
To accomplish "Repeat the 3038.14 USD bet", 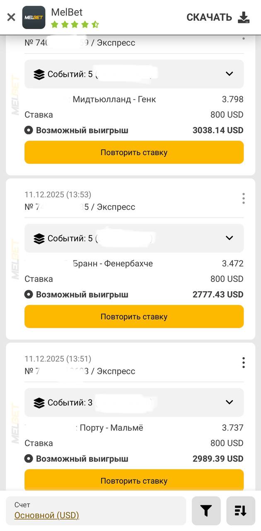I will (x=134, y=152).
